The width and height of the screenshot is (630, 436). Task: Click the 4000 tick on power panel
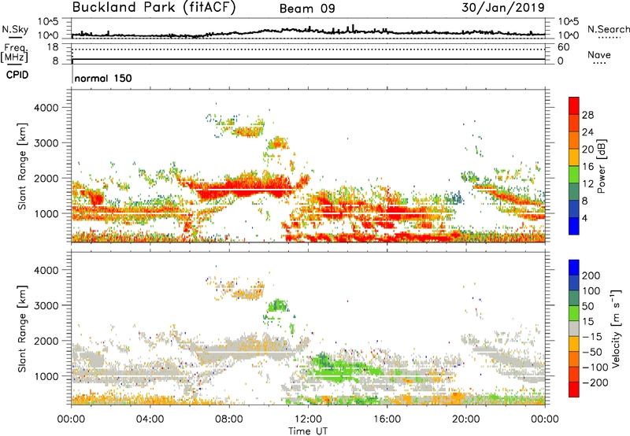tap(46, 108)
